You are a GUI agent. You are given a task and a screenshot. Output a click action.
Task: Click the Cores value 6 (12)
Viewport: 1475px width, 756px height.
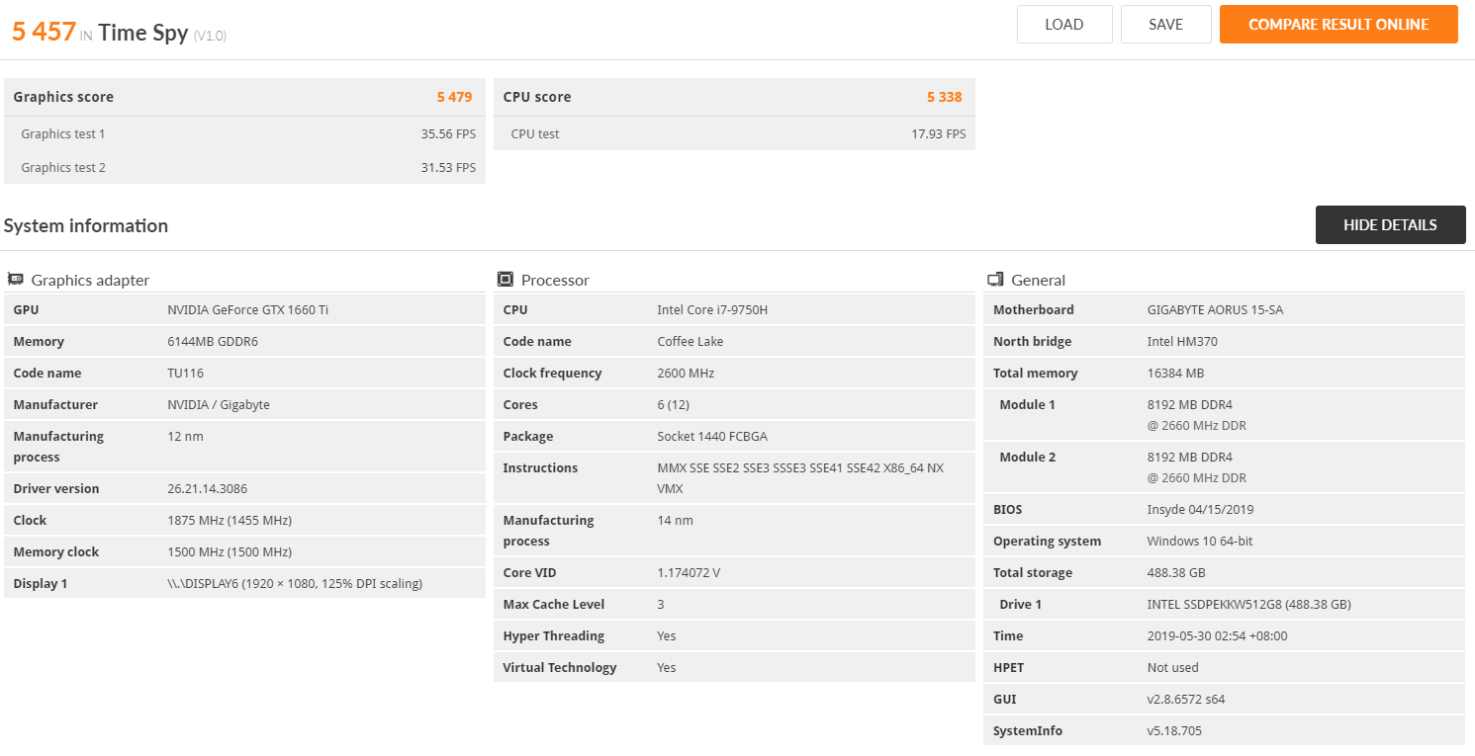coord(675,404)
